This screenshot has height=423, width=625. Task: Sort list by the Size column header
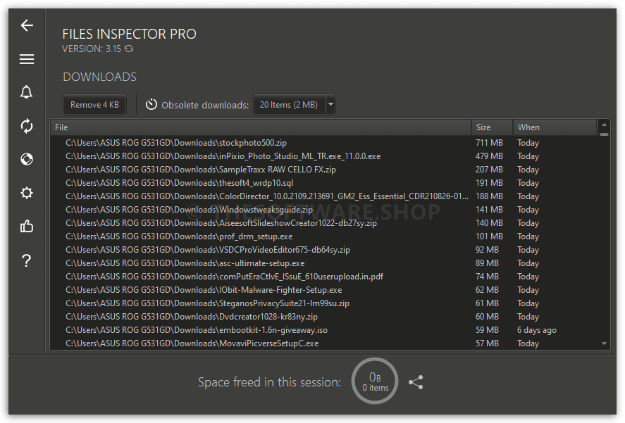click(491, 127)
